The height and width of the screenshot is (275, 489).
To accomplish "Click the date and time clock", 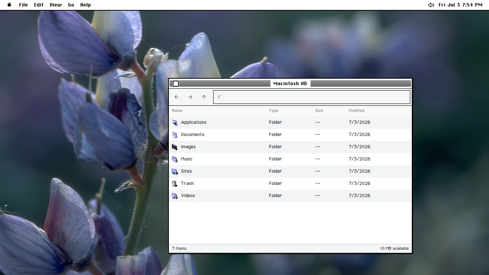I will click(460, 5).
